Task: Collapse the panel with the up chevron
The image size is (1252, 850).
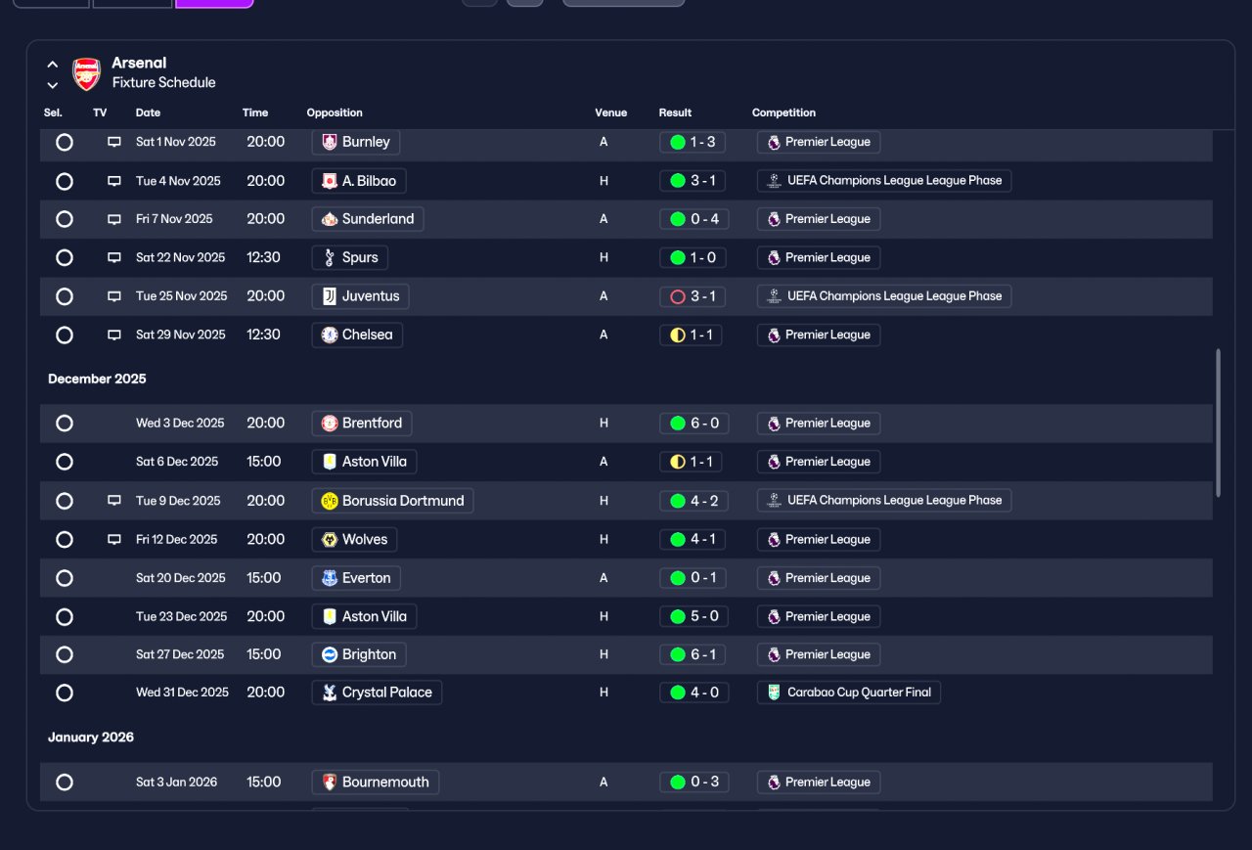Action: (53, 65)
